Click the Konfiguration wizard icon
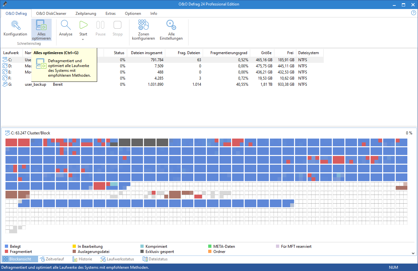 [x=15, y=25]
